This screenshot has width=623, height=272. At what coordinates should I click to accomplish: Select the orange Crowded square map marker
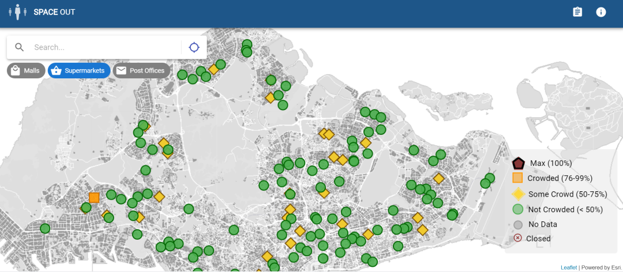pyautogui.click(x=94, y=198)
